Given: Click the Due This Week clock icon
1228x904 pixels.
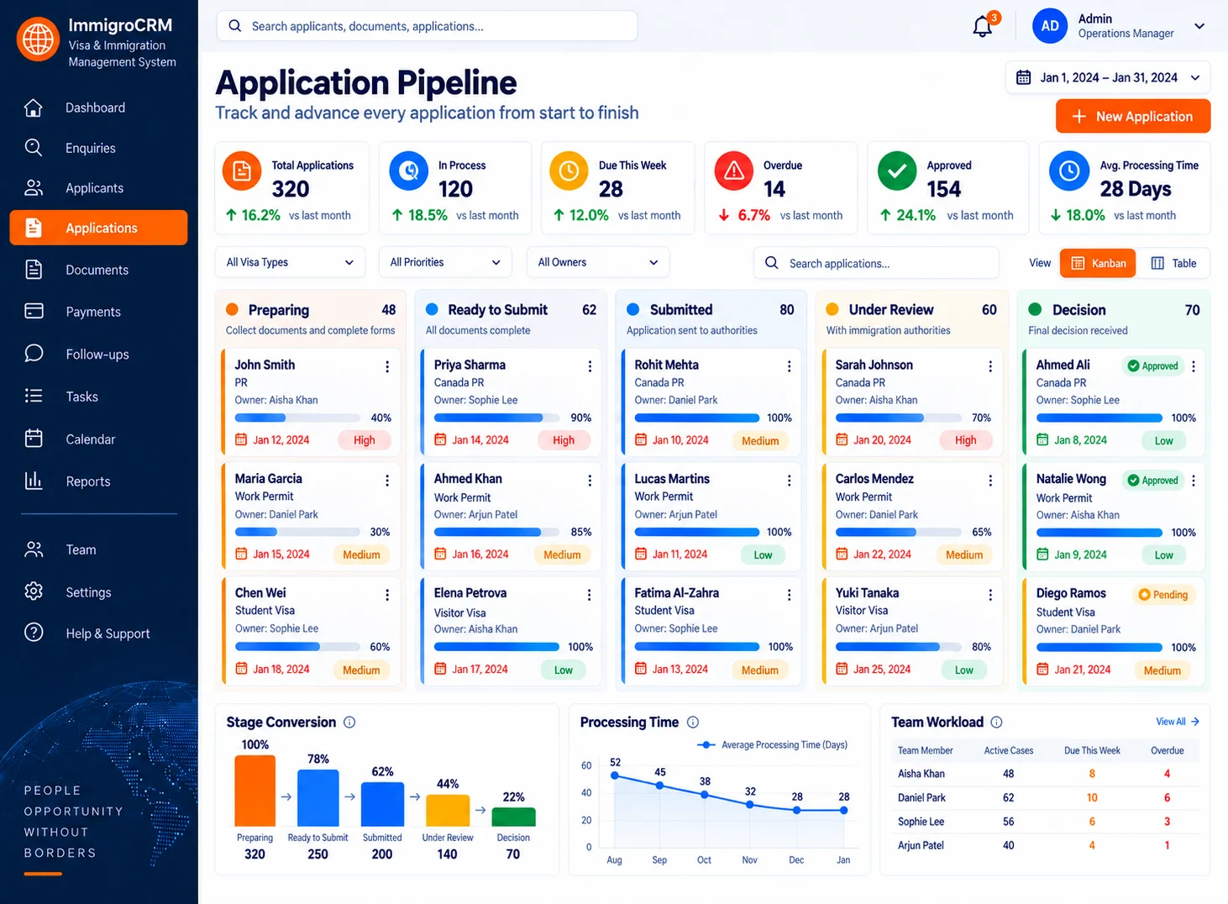Looking at the screenshot, I should pos(569,171).
